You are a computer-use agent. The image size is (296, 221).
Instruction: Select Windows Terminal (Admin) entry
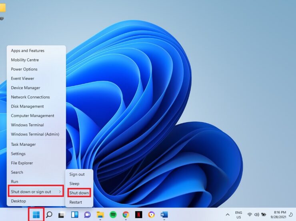(x=35, y=134)
